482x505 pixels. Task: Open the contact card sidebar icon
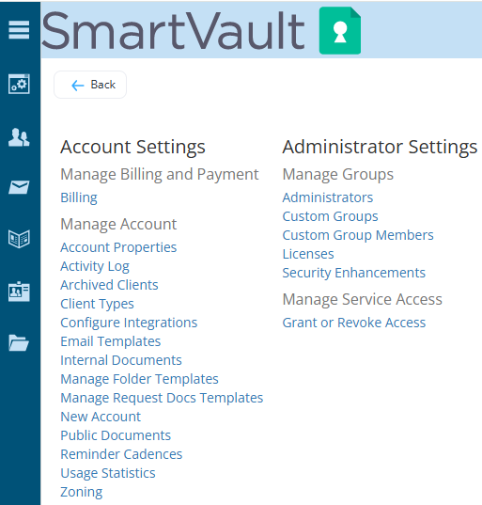tap(19, 292)
